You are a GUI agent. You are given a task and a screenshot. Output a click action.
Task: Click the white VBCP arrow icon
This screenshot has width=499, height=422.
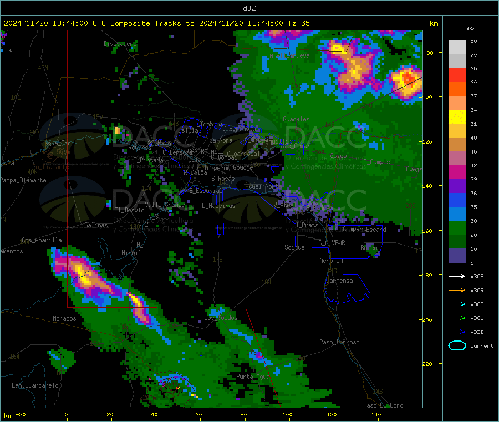(457, 276)
